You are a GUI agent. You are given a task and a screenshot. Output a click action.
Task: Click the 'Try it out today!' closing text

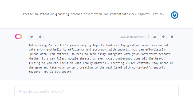coord(57,72)
